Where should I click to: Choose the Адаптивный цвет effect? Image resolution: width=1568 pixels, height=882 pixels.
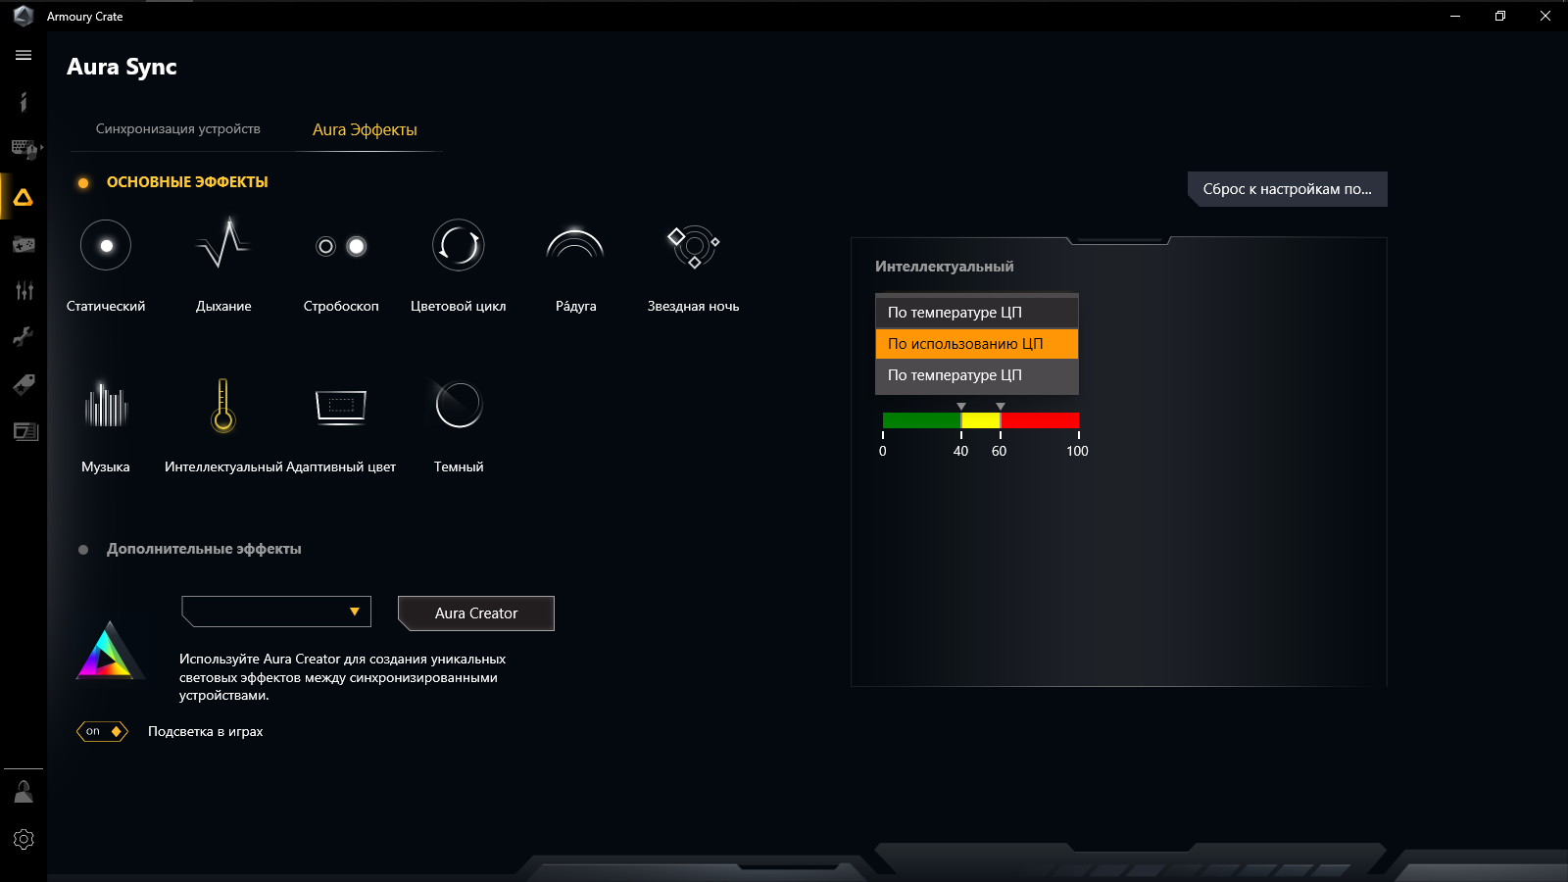pyautogui.click(x=340, y=406)
